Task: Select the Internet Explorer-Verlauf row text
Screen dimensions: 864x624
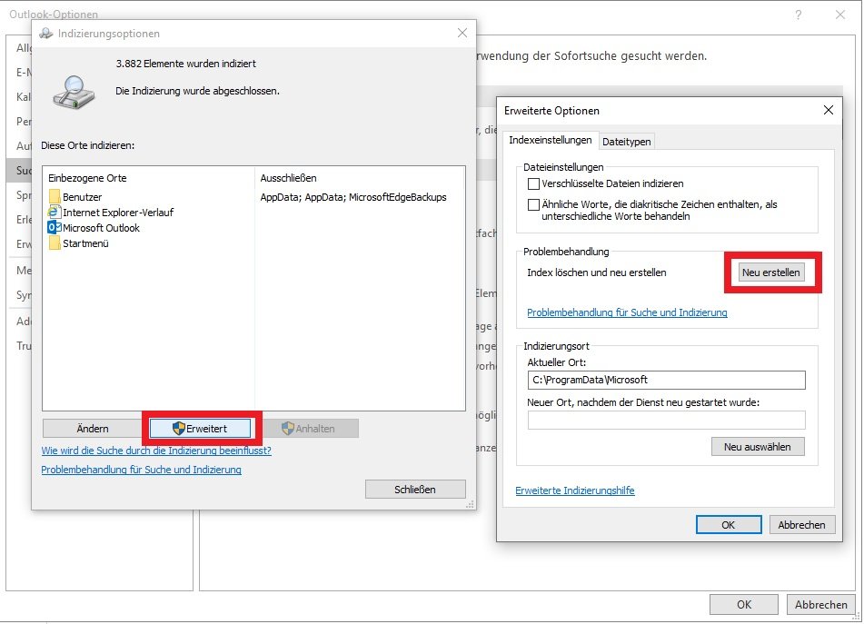Action: 118,213
